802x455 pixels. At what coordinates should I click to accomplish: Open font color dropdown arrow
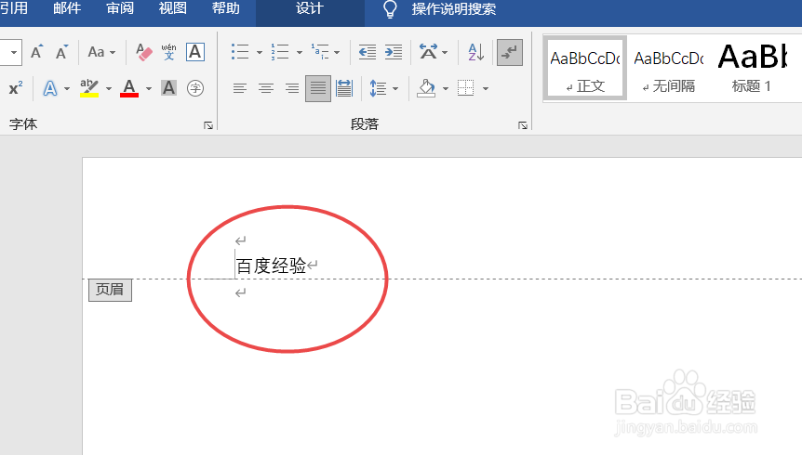coord(148,89)
